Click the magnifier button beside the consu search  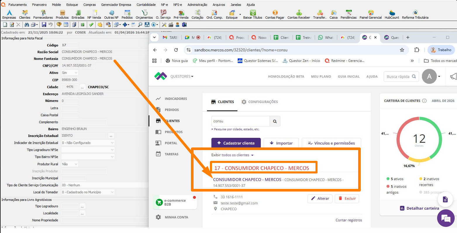coord(275,121)
